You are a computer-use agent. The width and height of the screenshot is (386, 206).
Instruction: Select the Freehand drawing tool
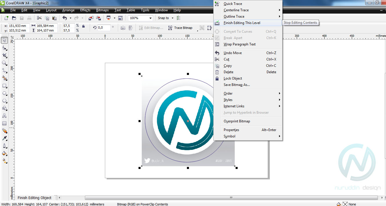coord(4,70)
